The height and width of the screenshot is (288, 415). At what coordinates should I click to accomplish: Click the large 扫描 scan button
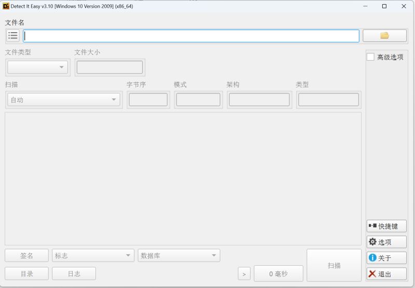pos(334,265)
